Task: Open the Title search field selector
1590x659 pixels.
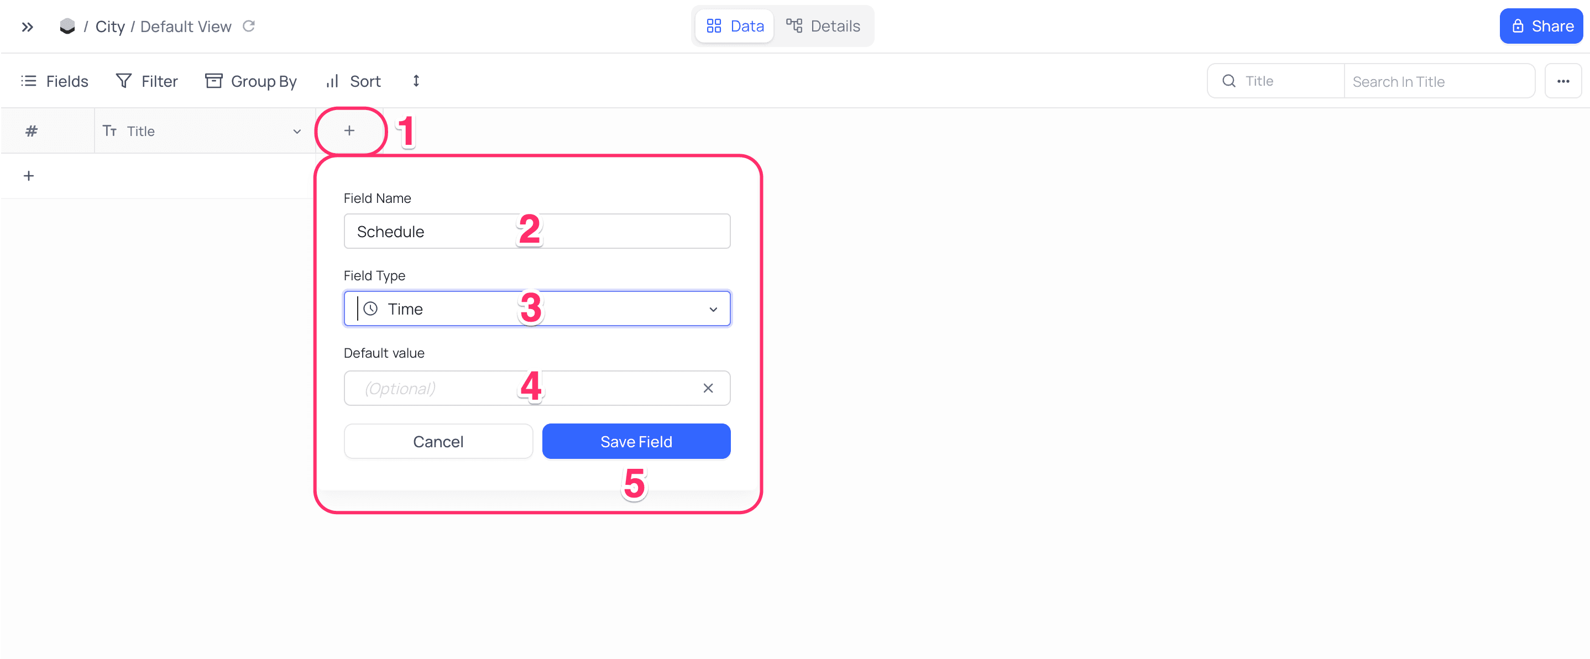Action: pos(1275,81)
